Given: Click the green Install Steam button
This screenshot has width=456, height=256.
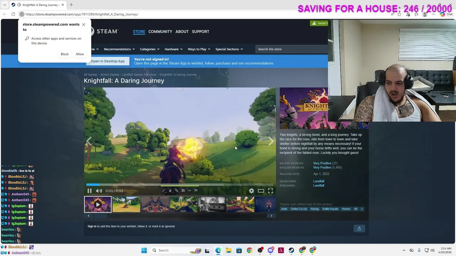Looking at the screenshot, I should point(319,23).
